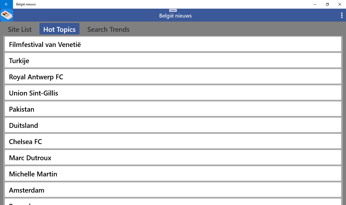Click the back arrow in title bar
Viewport: 346px width, 205px height.
click(x=6, y=4)
